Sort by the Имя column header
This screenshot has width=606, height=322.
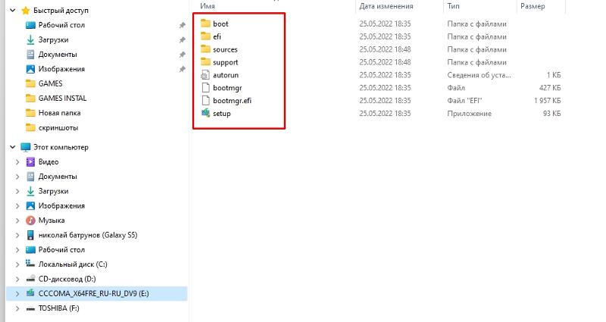click(x=208, y=6)
